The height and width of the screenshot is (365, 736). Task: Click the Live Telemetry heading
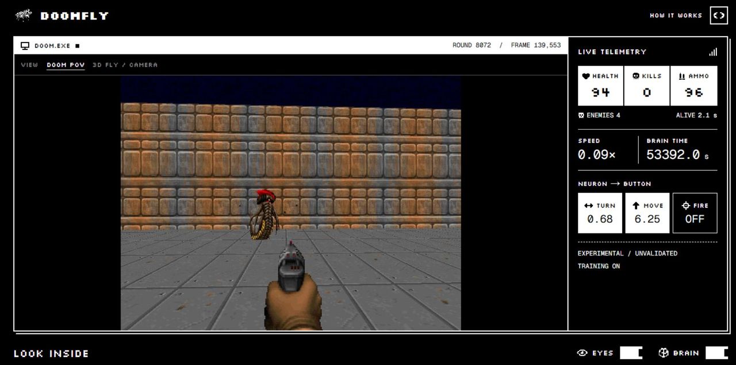(612, 52)
